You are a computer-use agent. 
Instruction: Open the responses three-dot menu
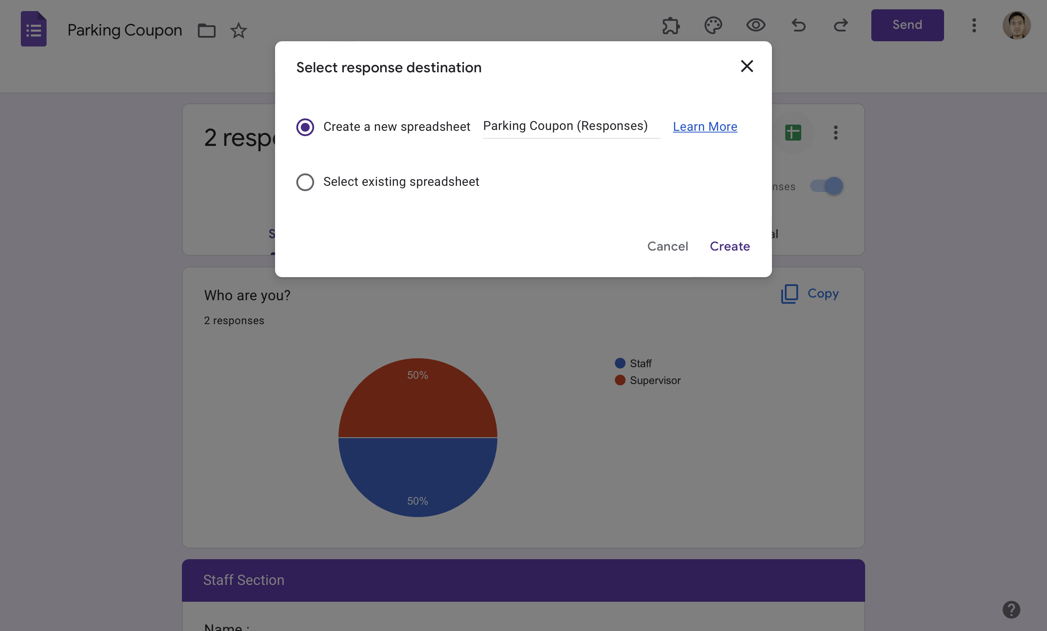click(836, 132)
